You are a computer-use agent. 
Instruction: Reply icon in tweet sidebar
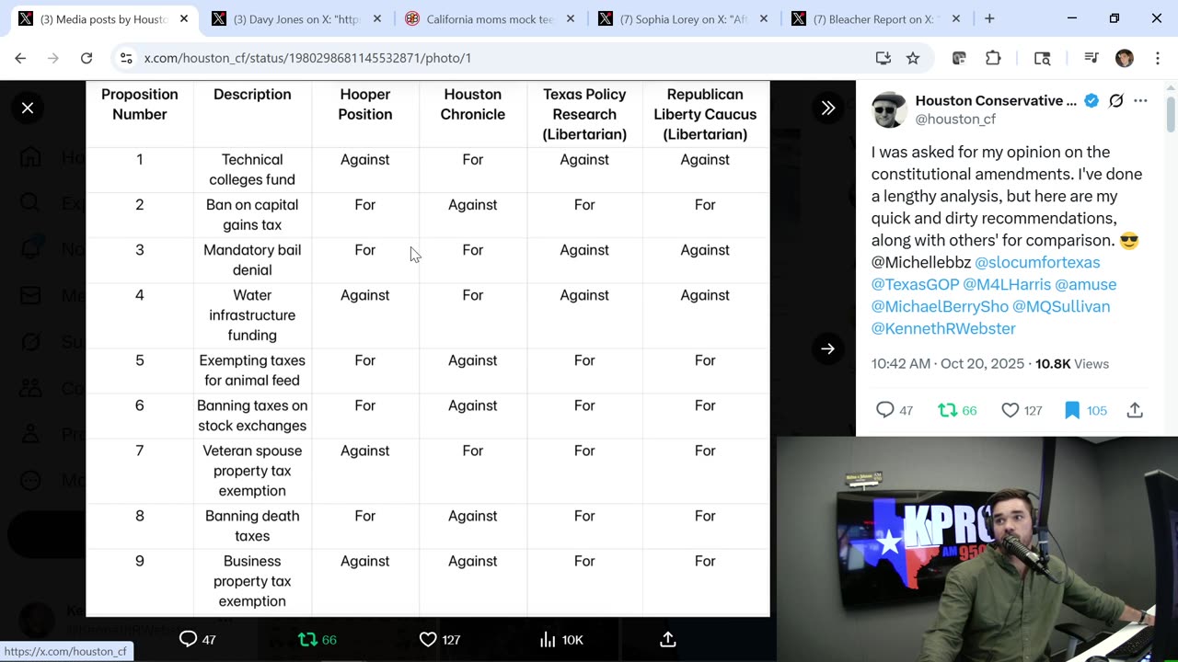[884, 410]
